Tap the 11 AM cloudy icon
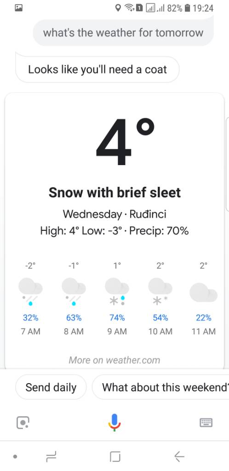This screenshot has width=229, height=471. click(x=204, y=292)
